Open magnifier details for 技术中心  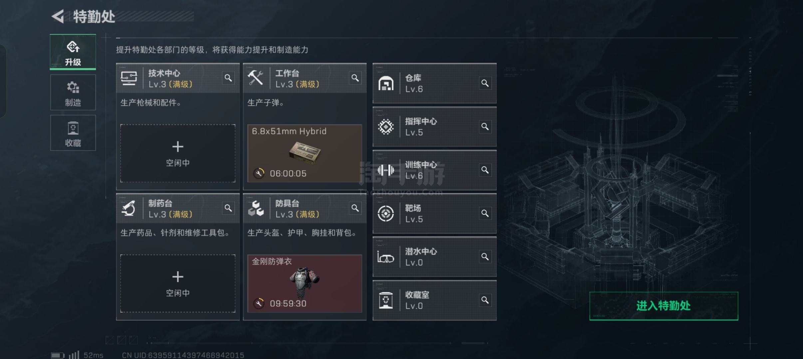(x=228, y=78)
